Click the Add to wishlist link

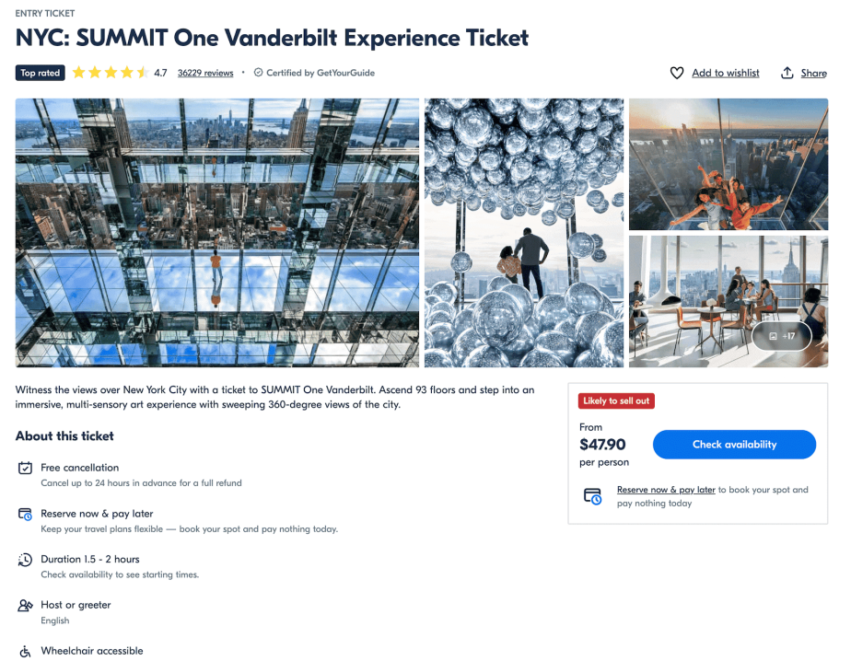tap(726, 73)
